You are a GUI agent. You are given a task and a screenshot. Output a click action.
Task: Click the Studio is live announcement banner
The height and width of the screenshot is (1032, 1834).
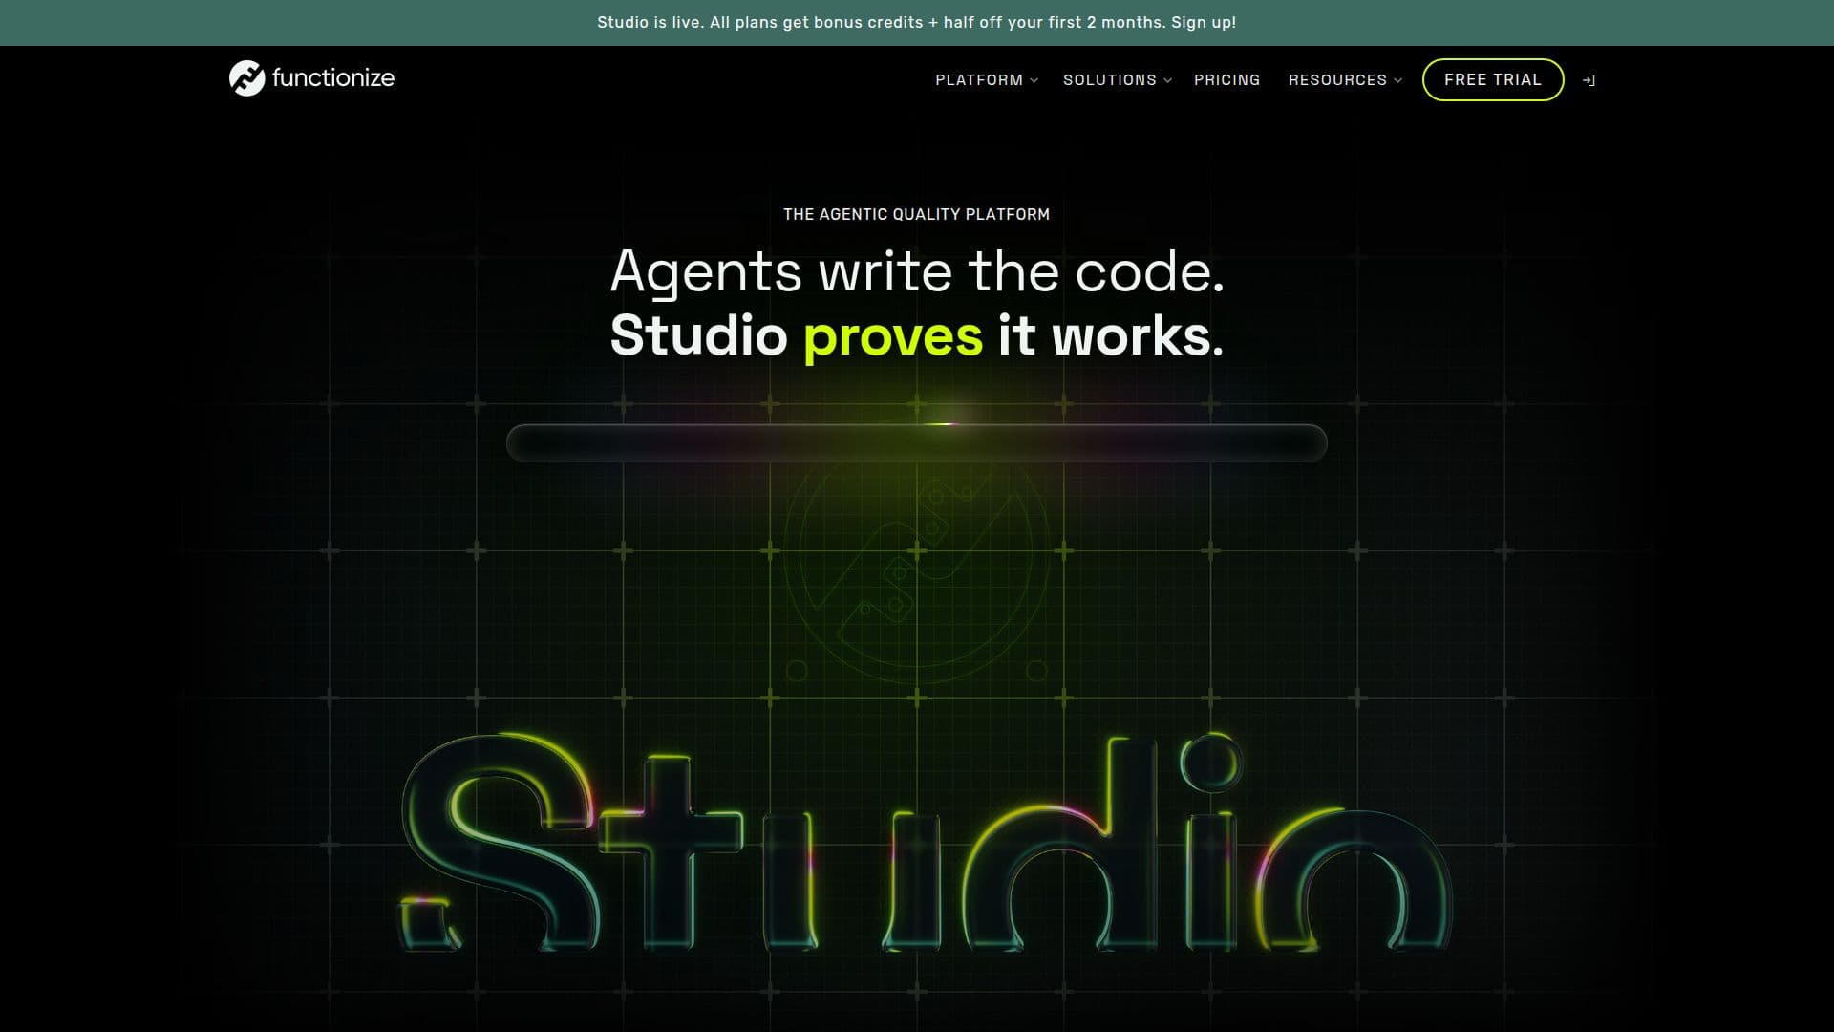917,22
